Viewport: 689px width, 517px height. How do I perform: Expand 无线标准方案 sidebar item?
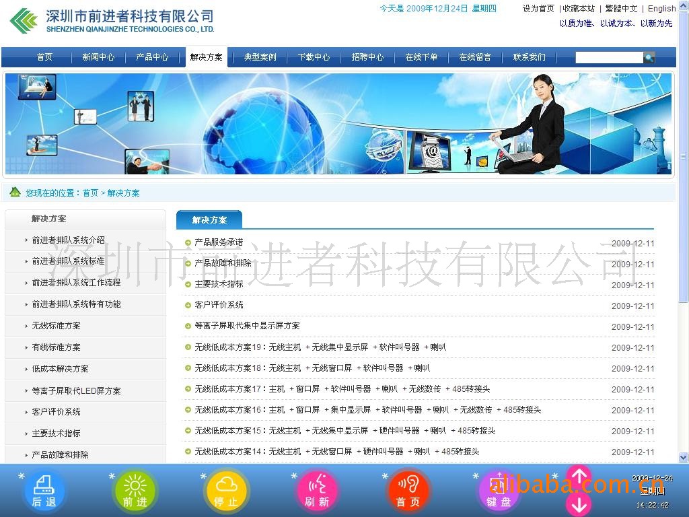(x=56, y=326)
